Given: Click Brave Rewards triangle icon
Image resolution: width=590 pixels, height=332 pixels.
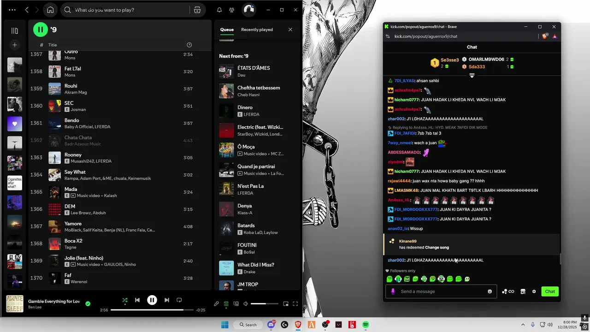Looking at the screenshot, I should [555, 36].
